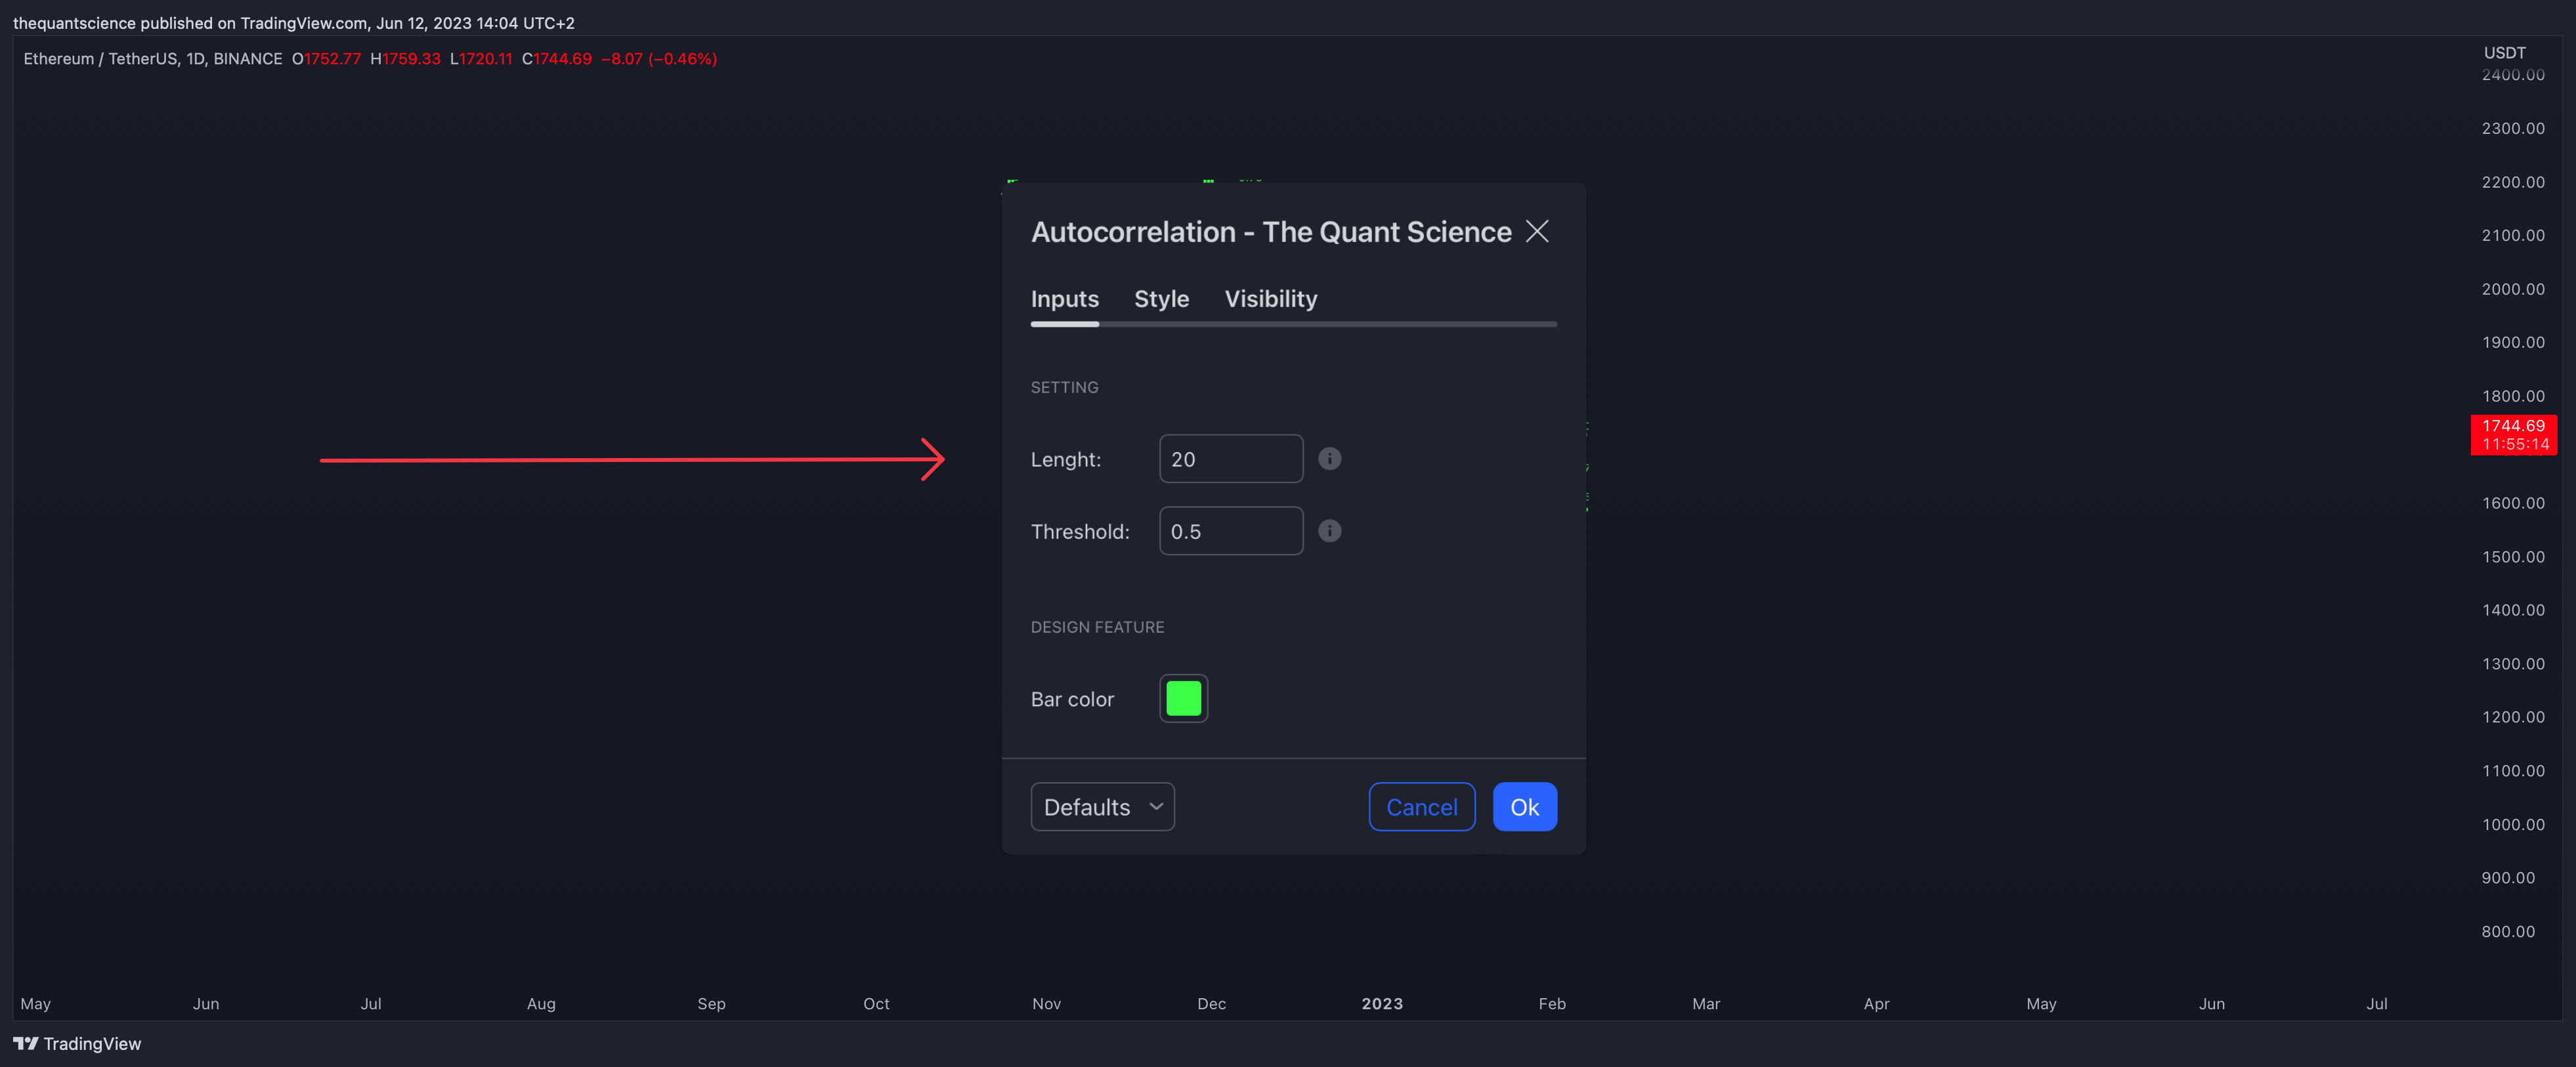
Task: Confirm settings with the Ok button
Action: click(1524, 806)
